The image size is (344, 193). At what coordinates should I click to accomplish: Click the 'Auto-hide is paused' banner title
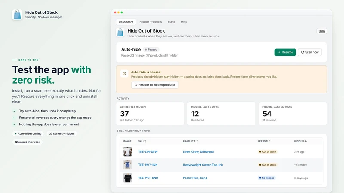[x=146, y=72]
